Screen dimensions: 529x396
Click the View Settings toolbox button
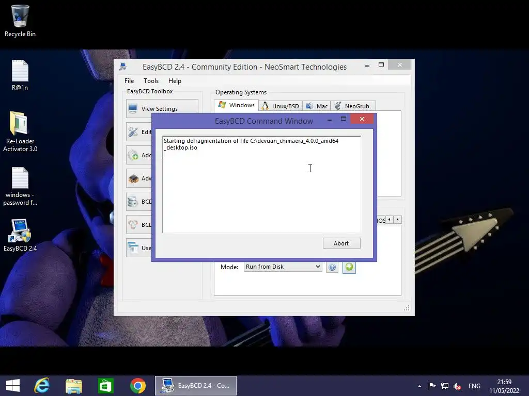tap(162, 108)
